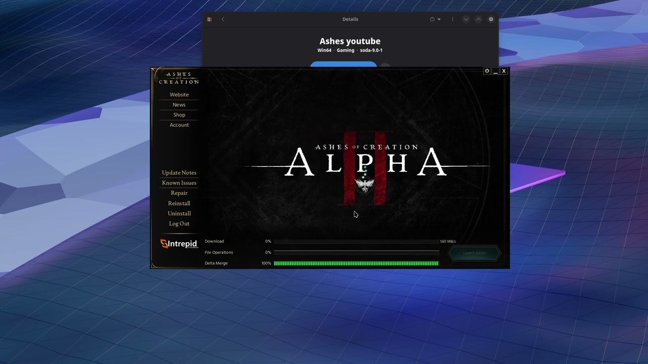The image size is (648, 364).
Task: Log Out from the launcher
Action: point(179,223)
